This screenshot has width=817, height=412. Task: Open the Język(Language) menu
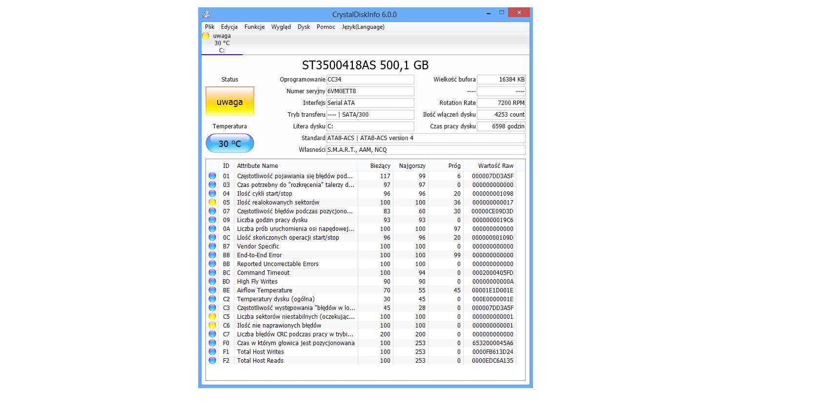[363, 27]
